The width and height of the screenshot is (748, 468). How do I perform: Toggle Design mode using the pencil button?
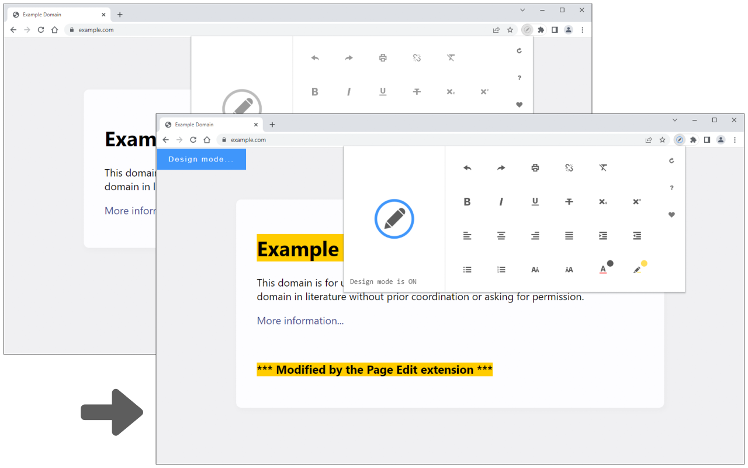(x=394, y=219)
